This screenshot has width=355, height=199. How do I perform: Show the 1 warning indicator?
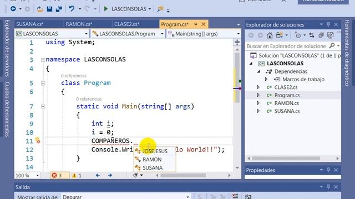(x=77, y=175)
